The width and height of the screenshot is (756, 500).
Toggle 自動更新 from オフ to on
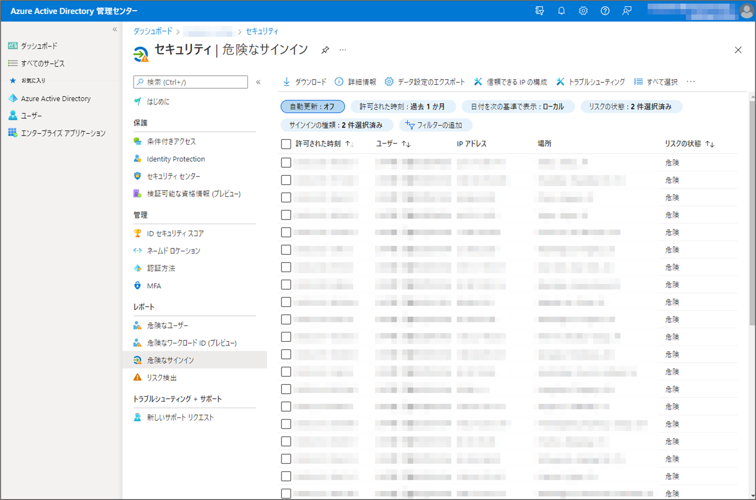[312, 106]
